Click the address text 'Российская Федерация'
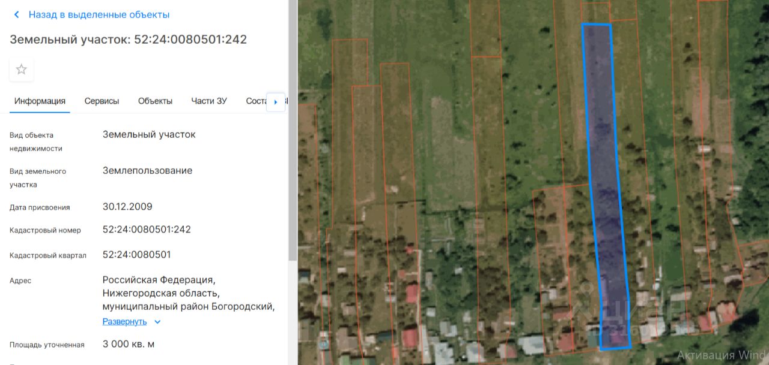 pyautogui.click(x=159, y=280)
